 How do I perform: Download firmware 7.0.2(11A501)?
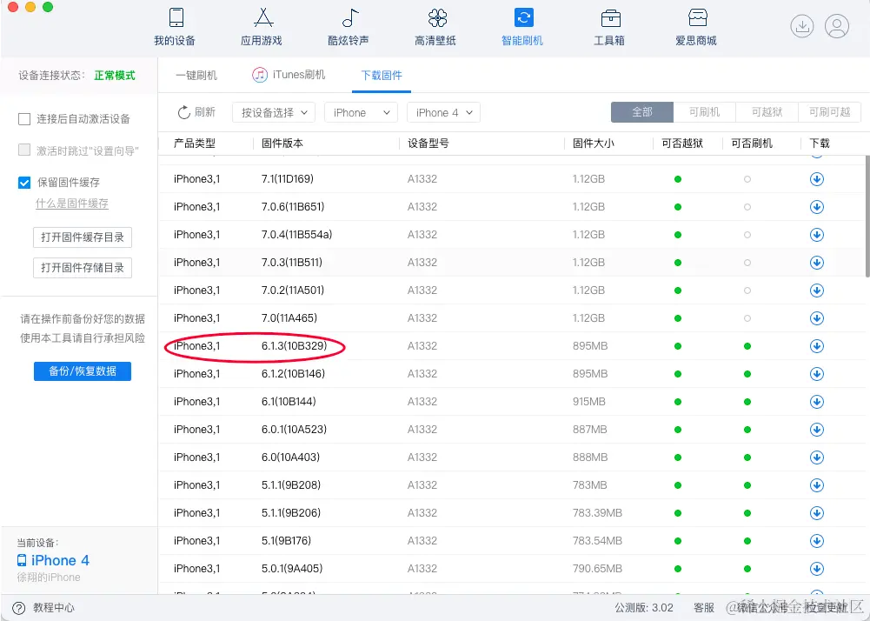coord(817,290)
